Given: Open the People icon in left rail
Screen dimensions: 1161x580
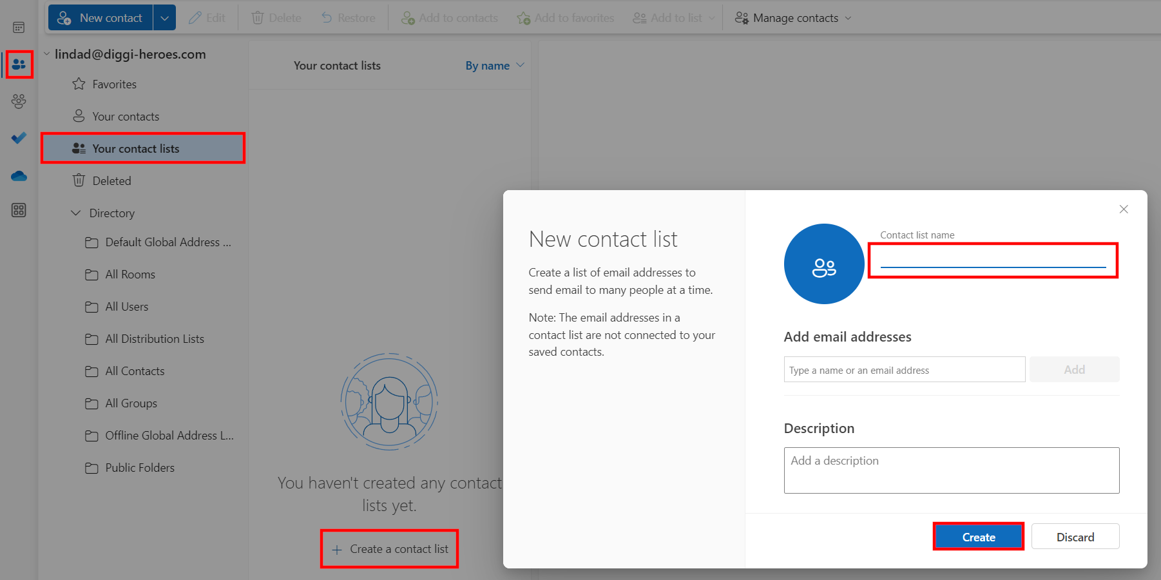Looking at the screenshot, I should [x=19, y=64].
